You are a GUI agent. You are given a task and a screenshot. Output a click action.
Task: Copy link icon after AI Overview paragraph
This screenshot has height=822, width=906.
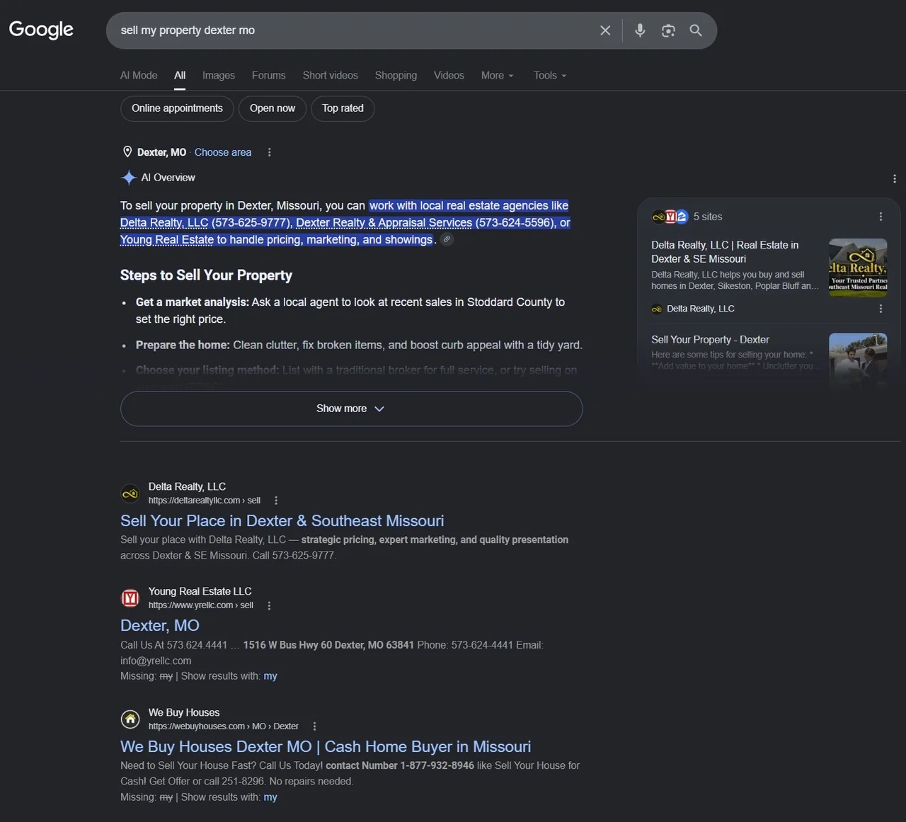pyautogui.click(x=447, y=239)
